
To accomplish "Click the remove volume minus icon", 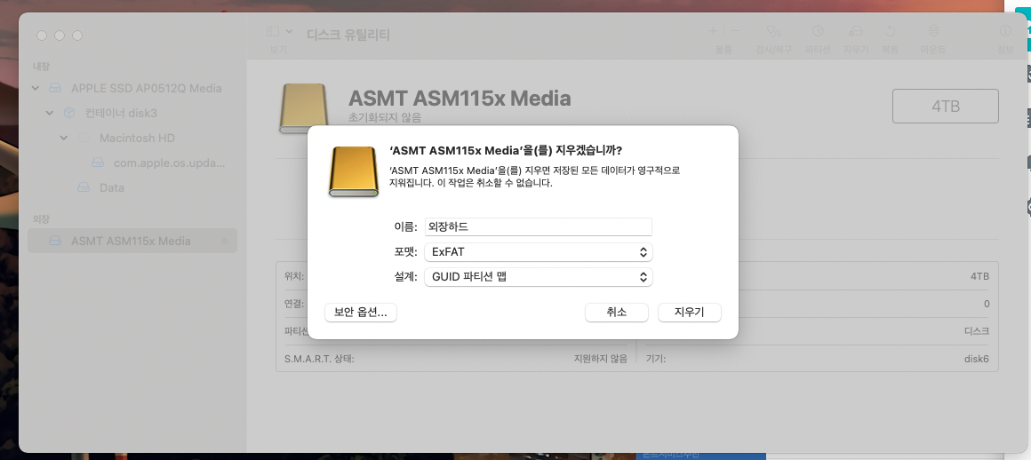I will (x=734, y=31).
